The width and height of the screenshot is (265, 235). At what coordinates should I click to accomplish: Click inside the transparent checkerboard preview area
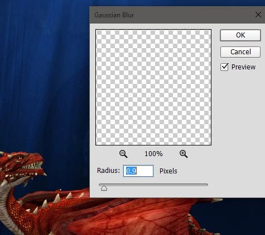(x=153, y=87)
